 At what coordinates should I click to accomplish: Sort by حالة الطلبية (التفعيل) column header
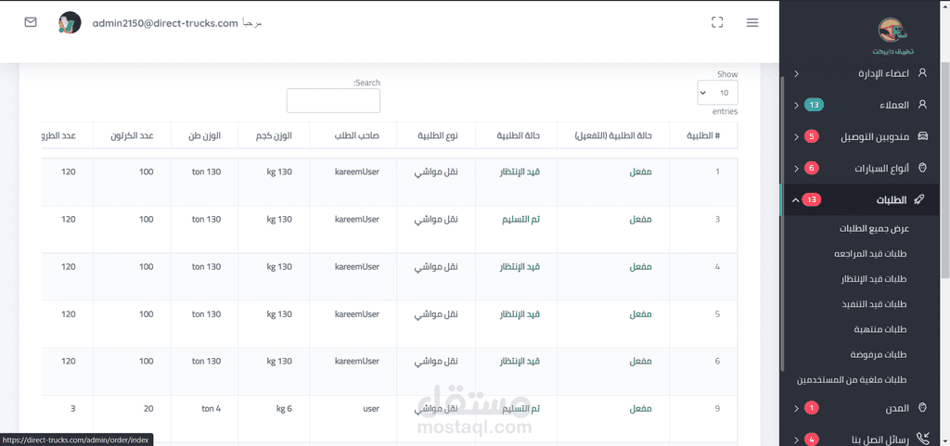pos(613,136)
